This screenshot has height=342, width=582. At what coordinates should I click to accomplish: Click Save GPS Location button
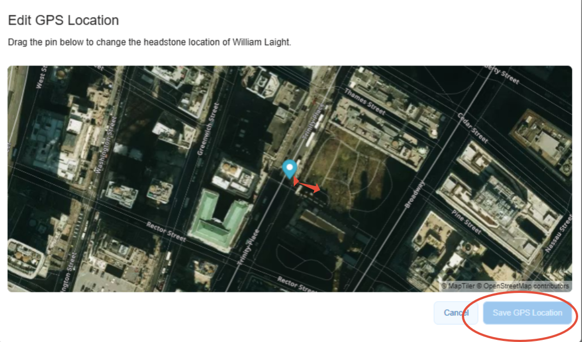click(x=527, y=313)
